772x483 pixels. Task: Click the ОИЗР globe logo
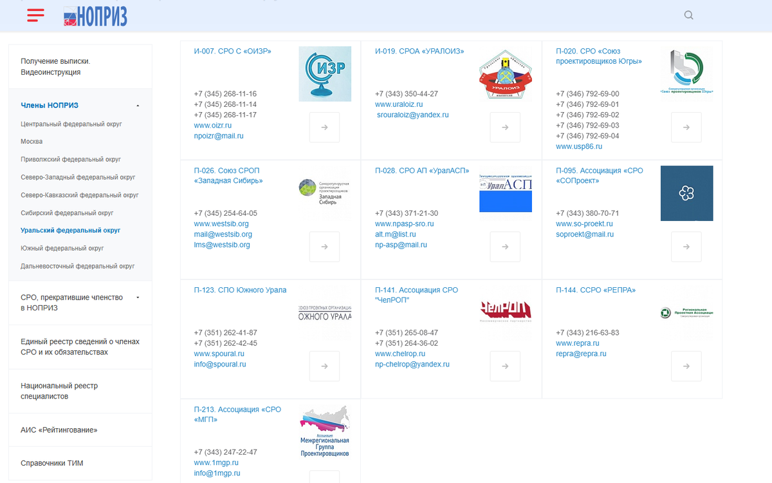click(325, 74)
